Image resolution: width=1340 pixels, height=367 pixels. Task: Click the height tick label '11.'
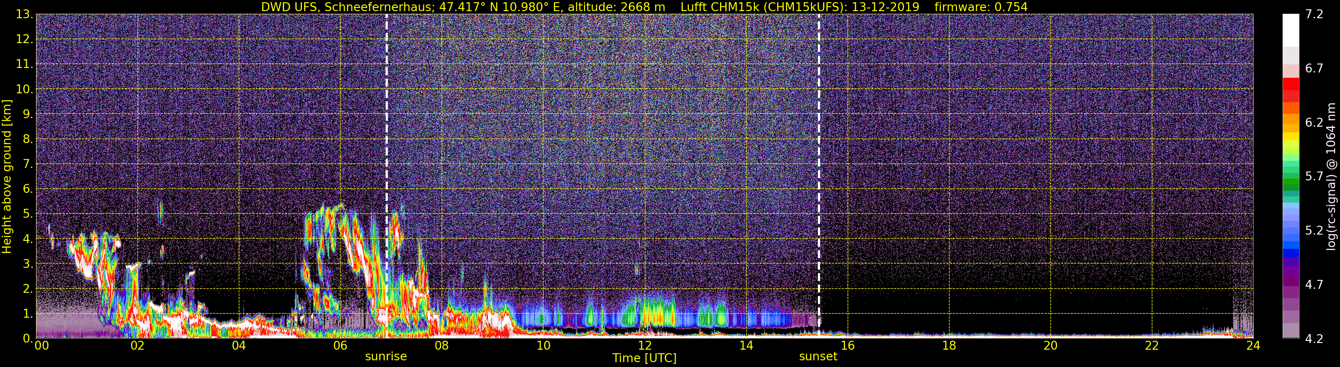click(25, 64)
